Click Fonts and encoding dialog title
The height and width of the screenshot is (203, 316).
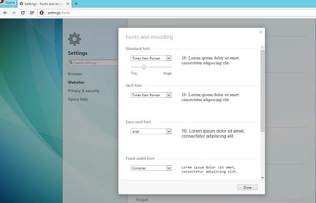[150, 37]
